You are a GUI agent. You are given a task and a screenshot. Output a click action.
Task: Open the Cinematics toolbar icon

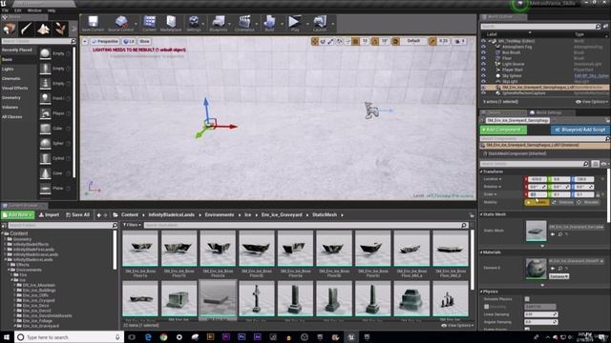(x=244, y=24)
